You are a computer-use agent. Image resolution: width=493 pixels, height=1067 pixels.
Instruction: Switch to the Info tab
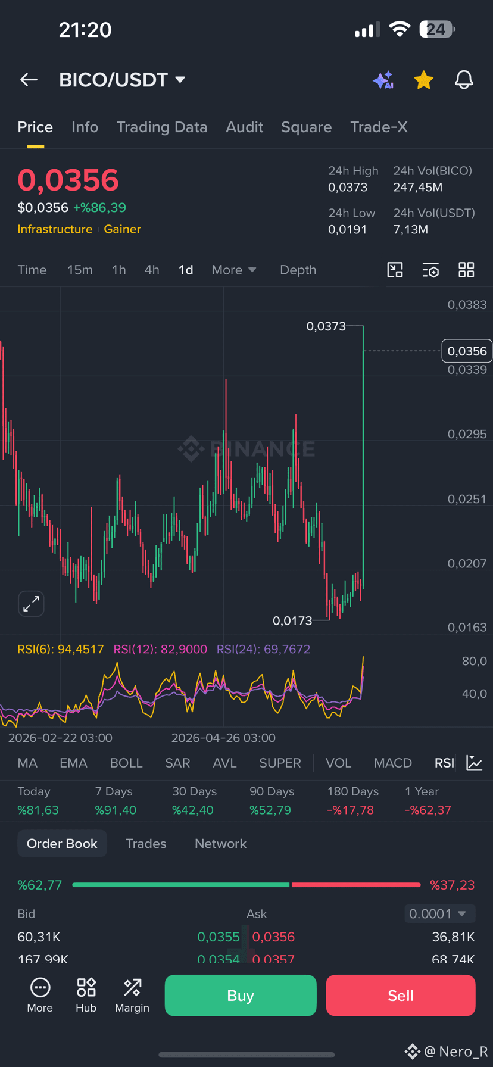[x=85, y=127]
